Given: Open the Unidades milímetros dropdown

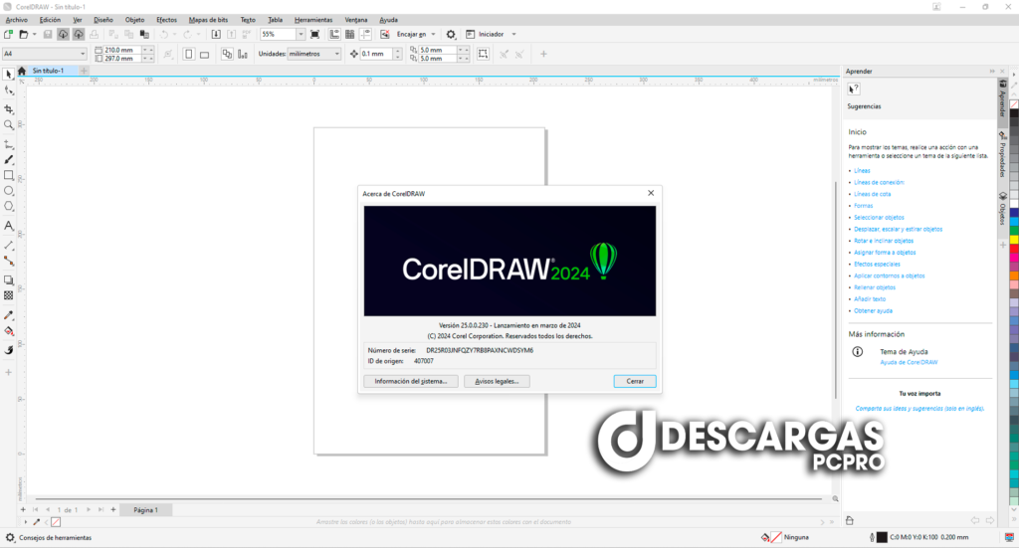Looking at the screenshot, I should (335, 54).
